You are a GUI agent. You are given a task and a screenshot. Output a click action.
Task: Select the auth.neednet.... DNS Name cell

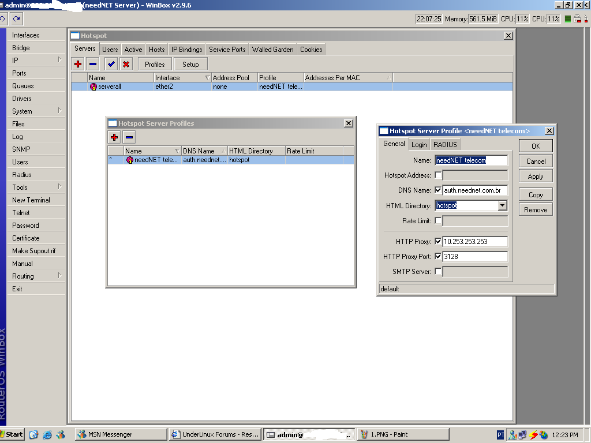[x=205, y=160]
